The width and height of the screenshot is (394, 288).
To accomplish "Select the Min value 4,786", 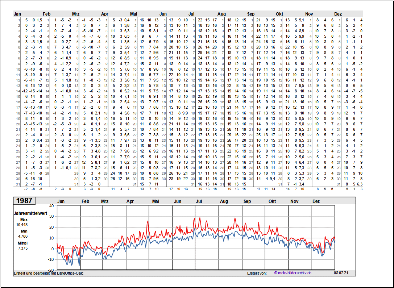I will [x=23, y=236].
